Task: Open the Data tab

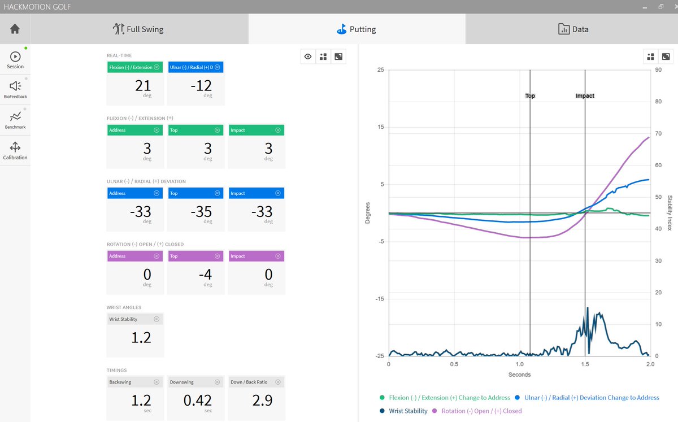Action: [x=573, y=29]
